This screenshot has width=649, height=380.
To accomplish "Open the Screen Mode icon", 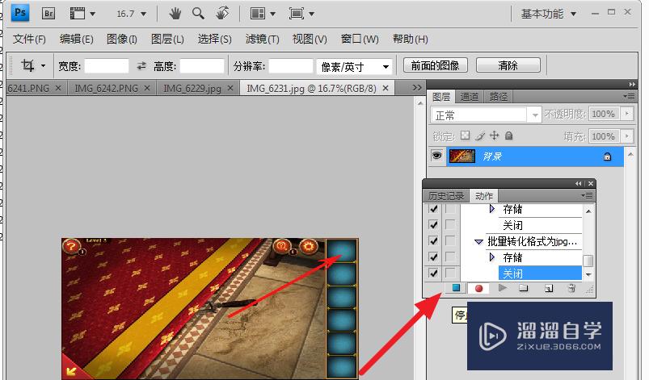I will (x=297, y=14).
